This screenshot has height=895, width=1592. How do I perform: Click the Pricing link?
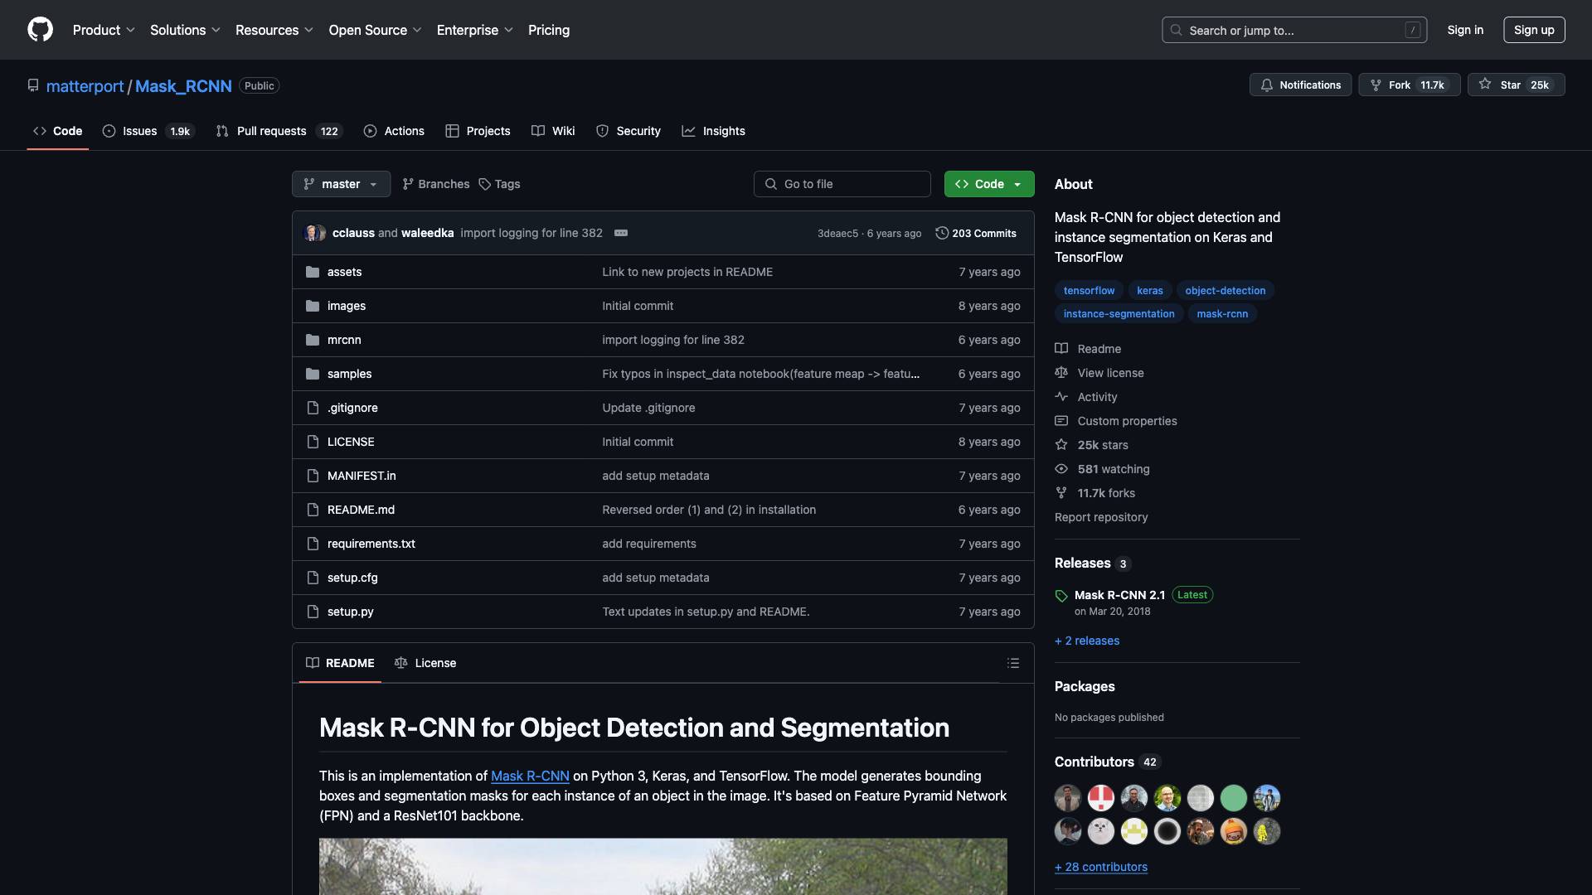click(549, 30)
